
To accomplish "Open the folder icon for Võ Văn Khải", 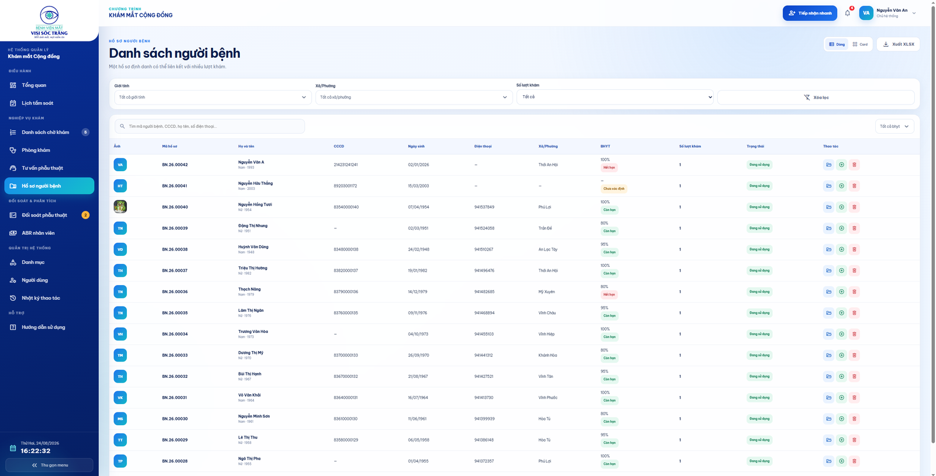I will click(x=828, y=398).
